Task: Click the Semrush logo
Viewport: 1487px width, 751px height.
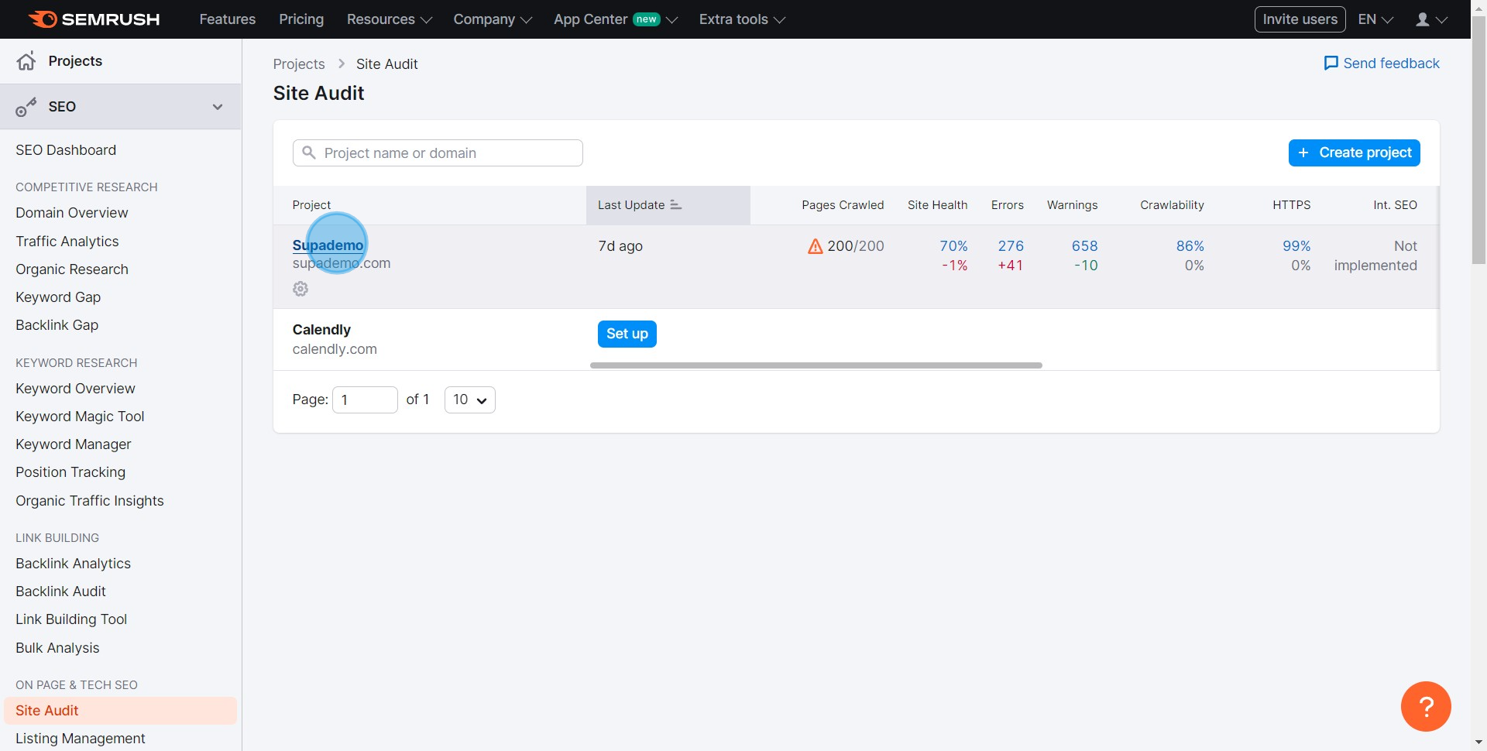Action: pyautogui.click(x=94, y=19)
